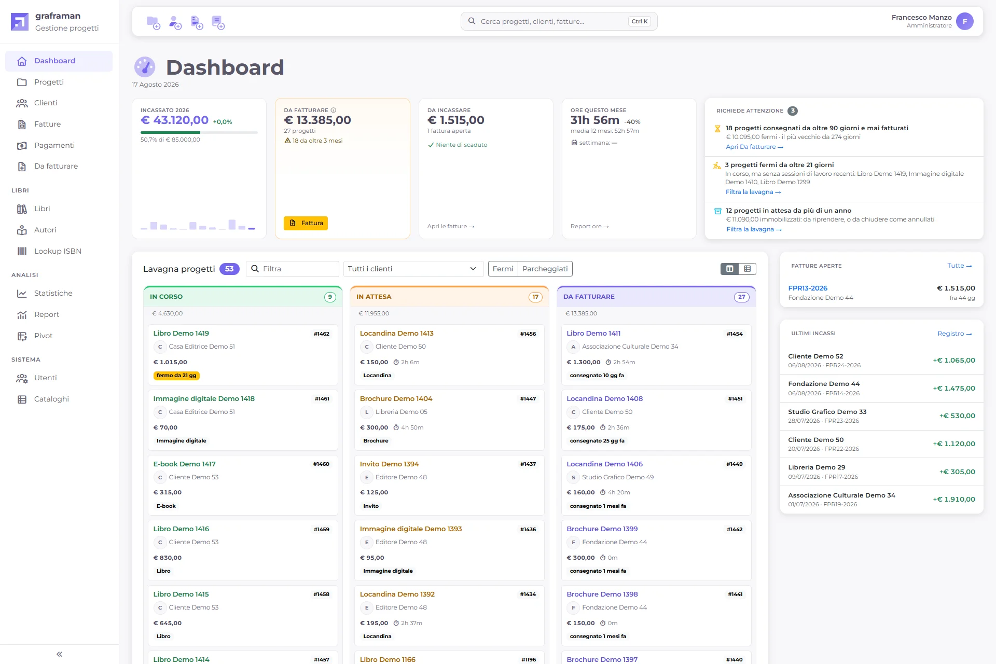Screen dimensions: 996x664
Task: Open the Immagine digitale Demo 1418 card
Action: [x=243, y=420]
